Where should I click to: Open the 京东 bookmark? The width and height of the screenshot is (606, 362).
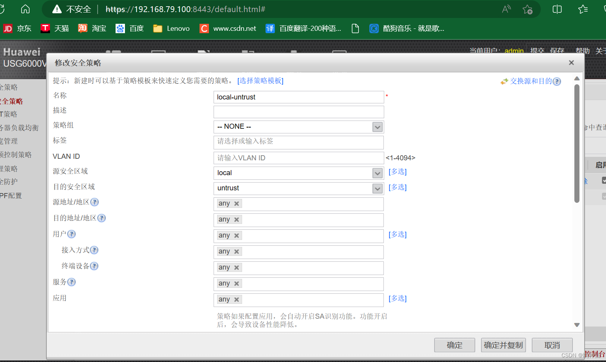[17, 28]
